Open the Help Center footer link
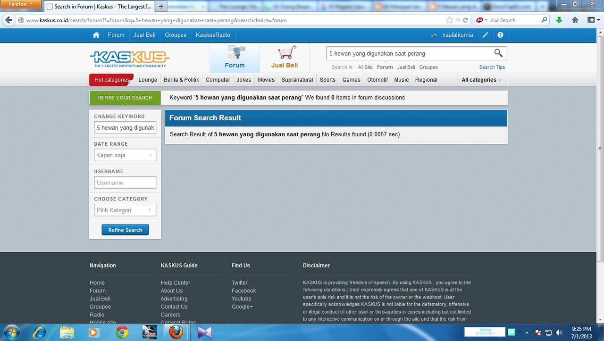 pyautogui.click(x=175, y=283)
